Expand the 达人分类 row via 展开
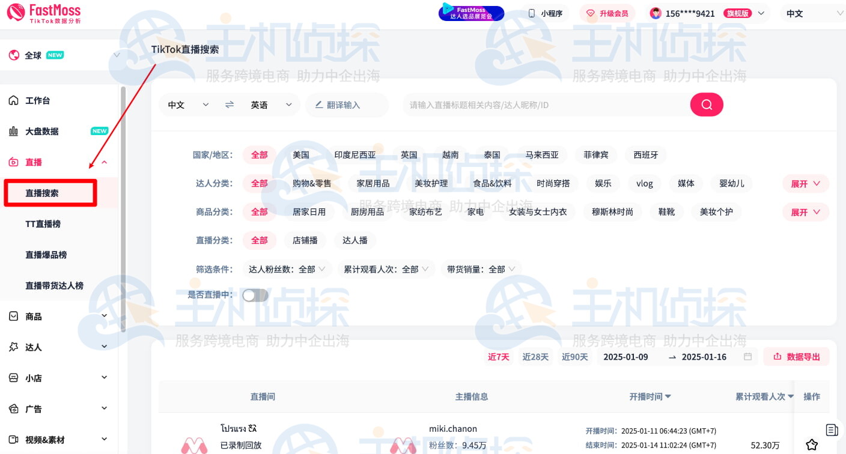The height and width of the screenshot is (454, 846). [x=805, y=183]
